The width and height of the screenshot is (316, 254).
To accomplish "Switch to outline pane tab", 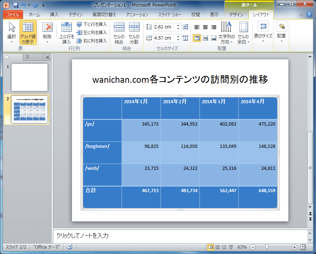I will coord(33,57).
